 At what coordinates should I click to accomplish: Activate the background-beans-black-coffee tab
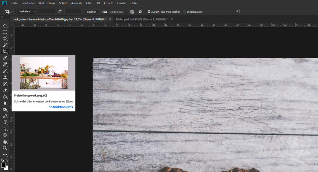coord(59,19)
